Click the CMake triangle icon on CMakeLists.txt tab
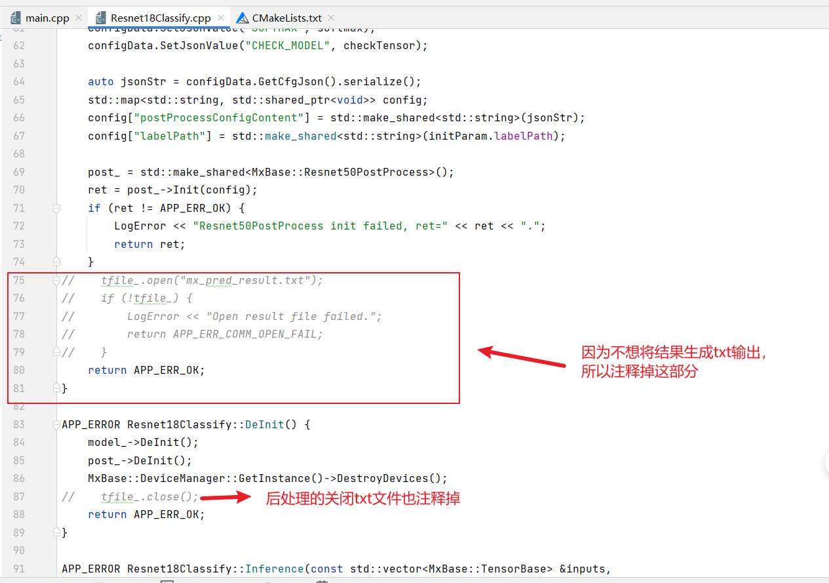 coord(242,18)
